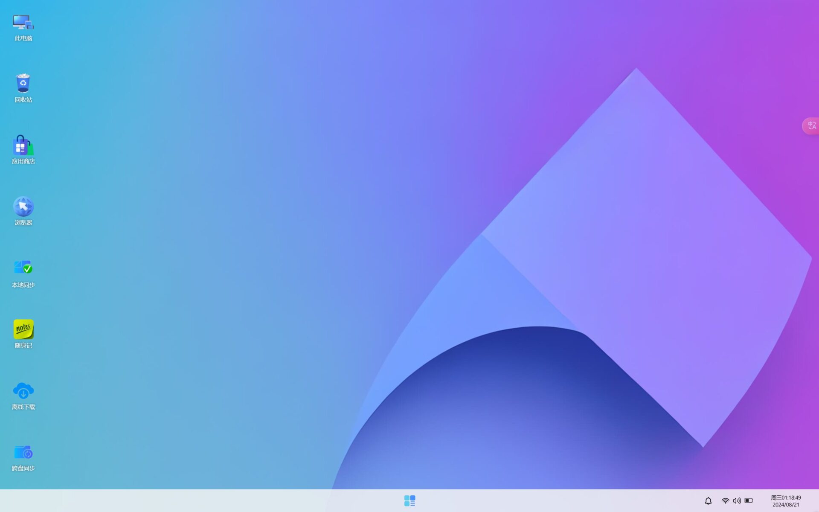Open the 跨盘同步 sync folder icon

pos(23,452)
